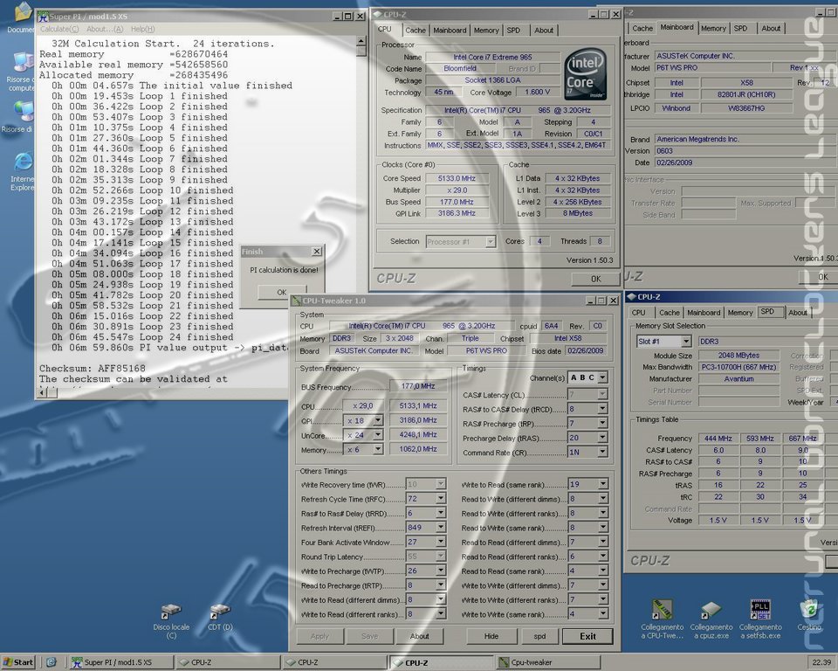The height and width of the screenshot is (671, 838).
Task: Open the Memory multiplier x 6 dropdown
Action: [378, 449]
